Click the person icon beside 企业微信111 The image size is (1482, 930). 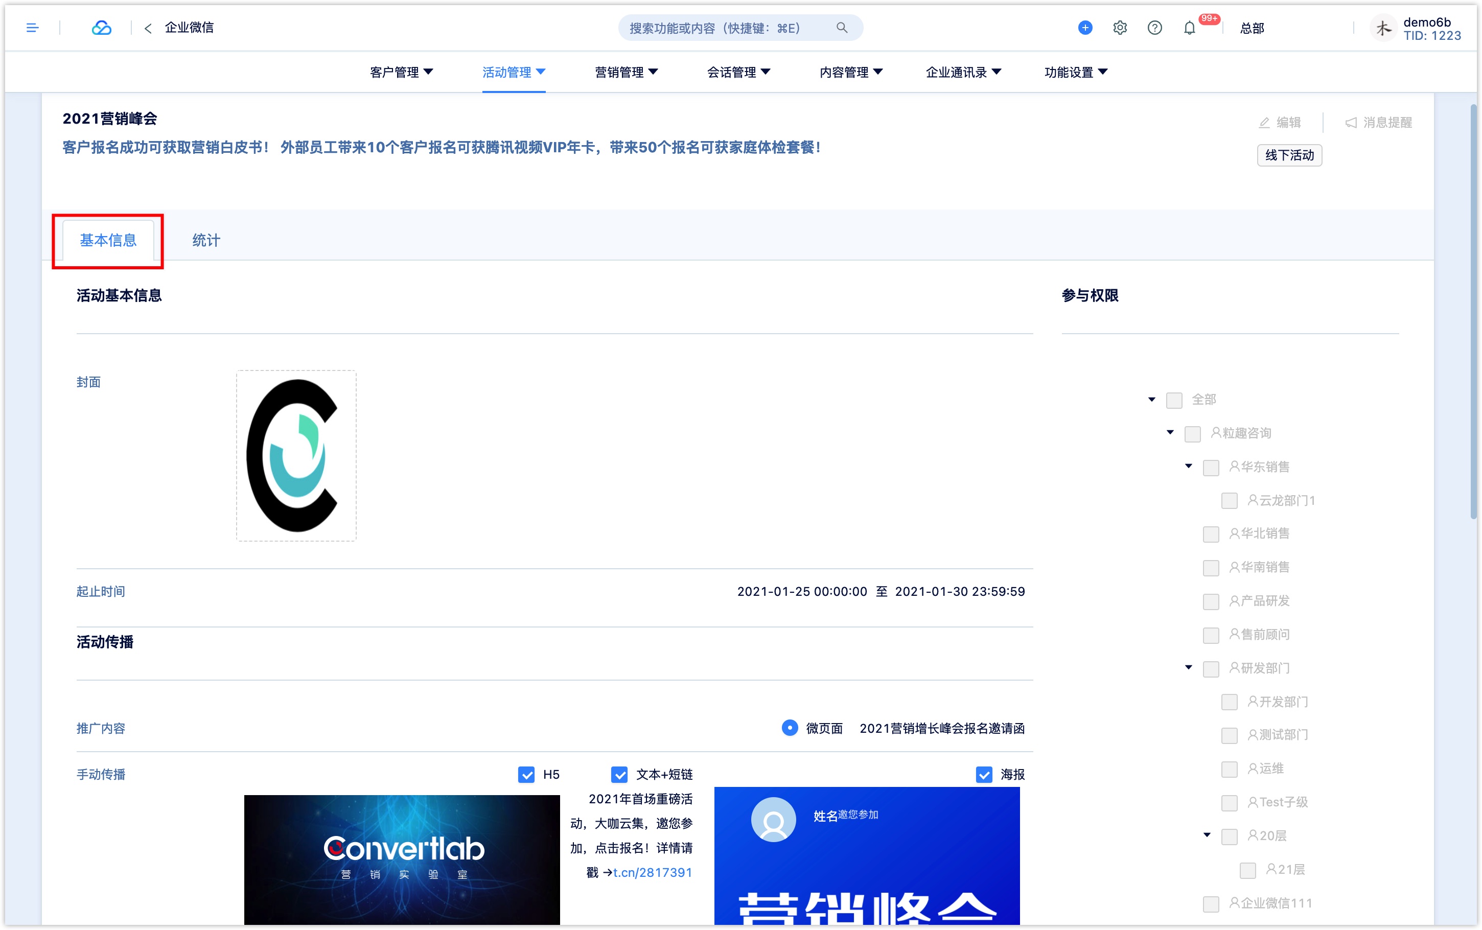(1234, 902)
